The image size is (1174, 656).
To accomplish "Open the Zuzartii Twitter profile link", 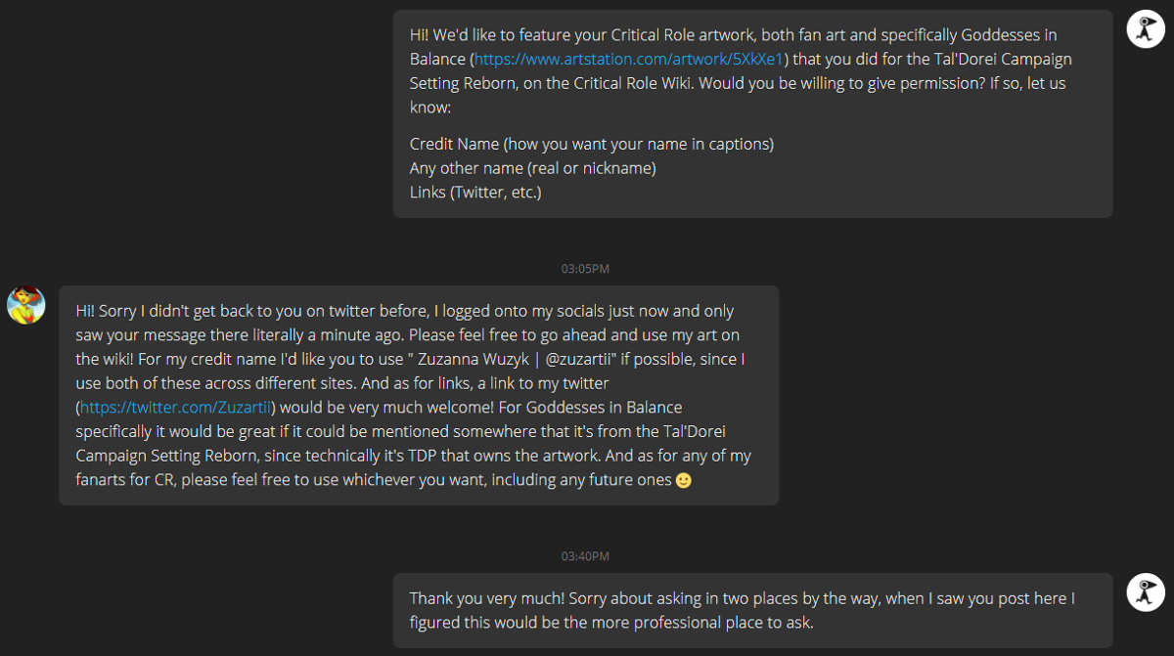I will tap(175, 407).
